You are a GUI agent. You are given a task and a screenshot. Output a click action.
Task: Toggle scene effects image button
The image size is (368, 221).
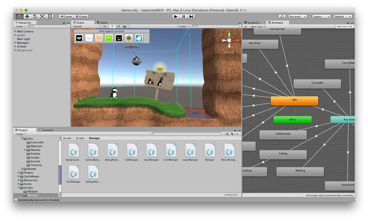(x=125, y=26)
